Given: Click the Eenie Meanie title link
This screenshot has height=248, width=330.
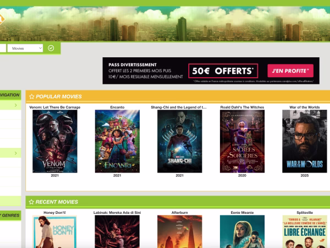Looking at the screenshot, I should [x=242, y=212].
